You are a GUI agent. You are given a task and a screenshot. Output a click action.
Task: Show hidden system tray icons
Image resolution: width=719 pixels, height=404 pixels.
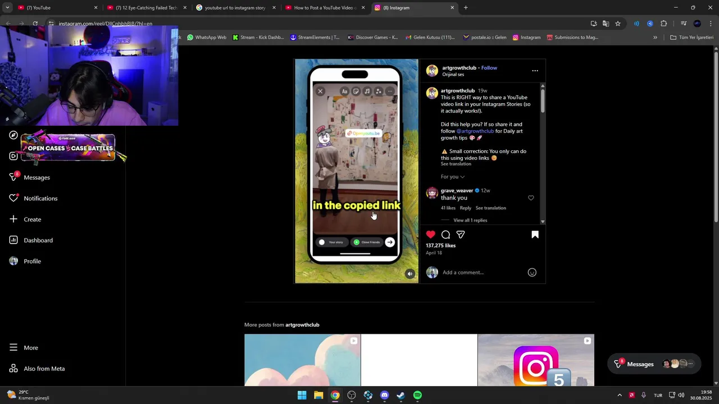pyautogui.click(x=620, y=395)
